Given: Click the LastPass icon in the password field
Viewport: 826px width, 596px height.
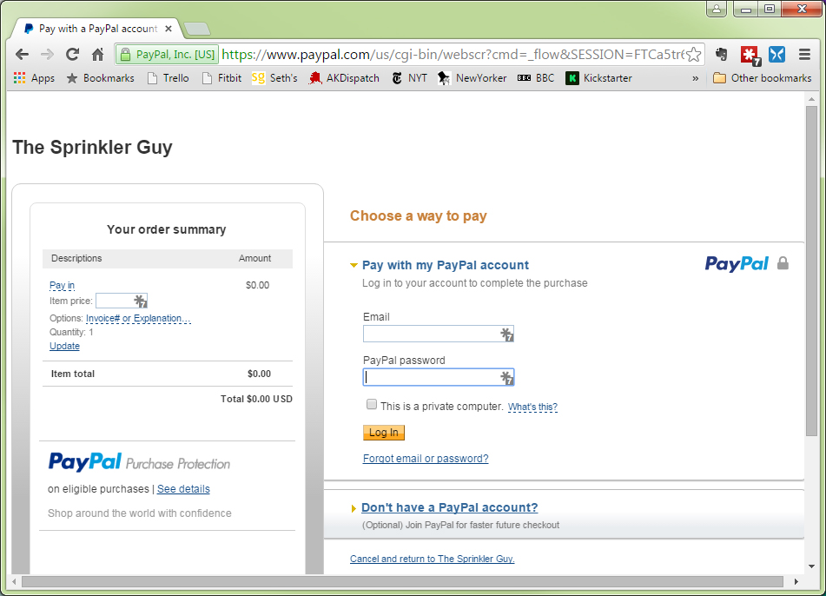Looking at the screenshot, I should 506,377.
